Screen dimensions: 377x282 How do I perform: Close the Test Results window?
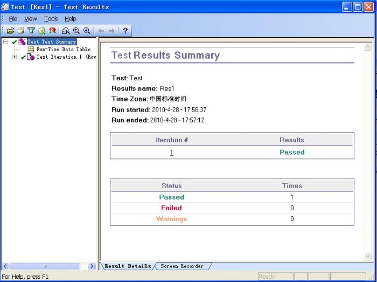pos(368,7)
